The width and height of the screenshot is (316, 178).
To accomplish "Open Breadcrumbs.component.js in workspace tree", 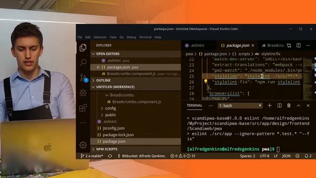I will click(x=135, y=102).
